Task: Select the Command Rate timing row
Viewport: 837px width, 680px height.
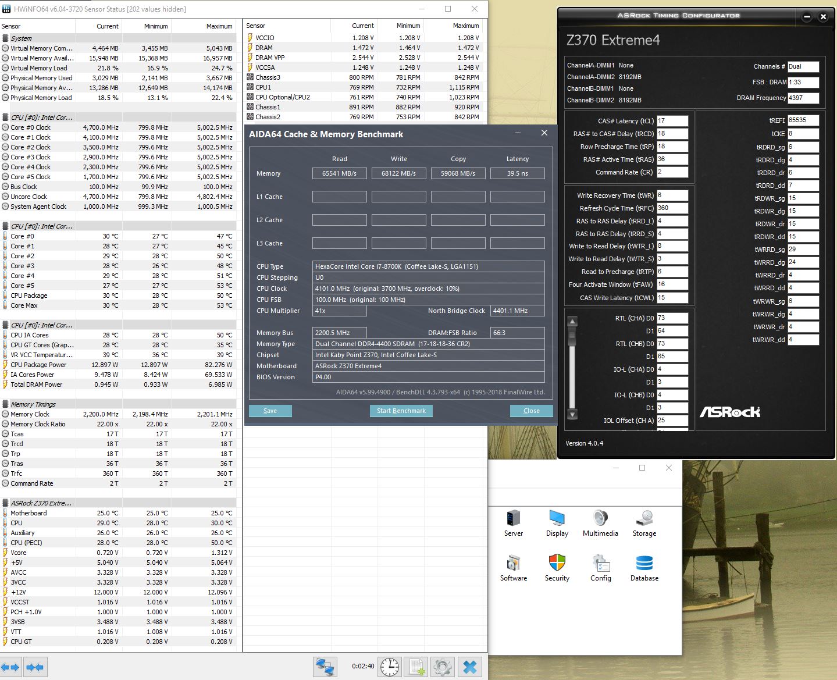Action: tap(118, 483)
